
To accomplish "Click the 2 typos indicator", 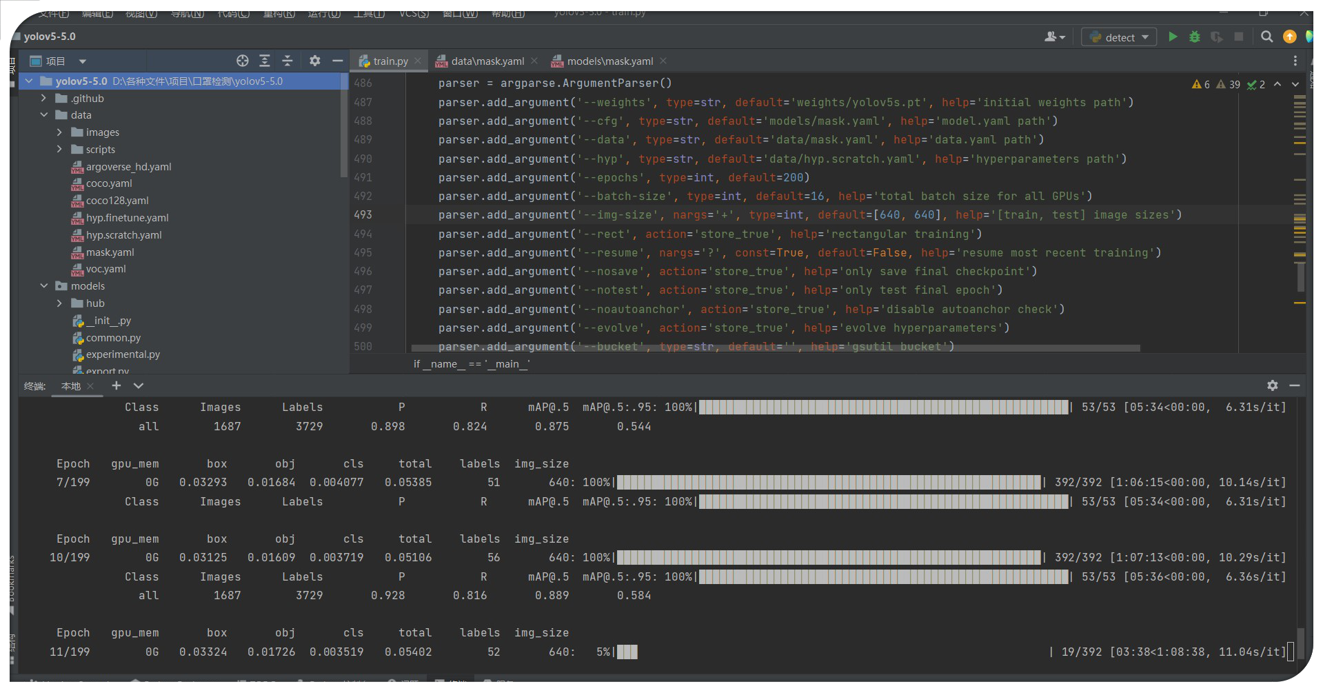I will tap(1256, 84).
